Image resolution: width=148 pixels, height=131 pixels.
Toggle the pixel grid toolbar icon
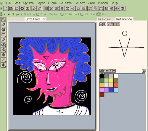46,8
